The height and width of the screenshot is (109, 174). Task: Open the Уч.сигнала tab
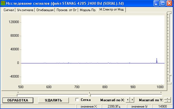25,10
